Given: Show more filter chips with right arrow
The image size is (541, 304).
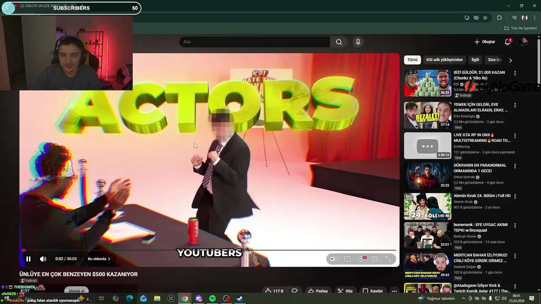Looking at the screenshot, I should click(510, 60).
